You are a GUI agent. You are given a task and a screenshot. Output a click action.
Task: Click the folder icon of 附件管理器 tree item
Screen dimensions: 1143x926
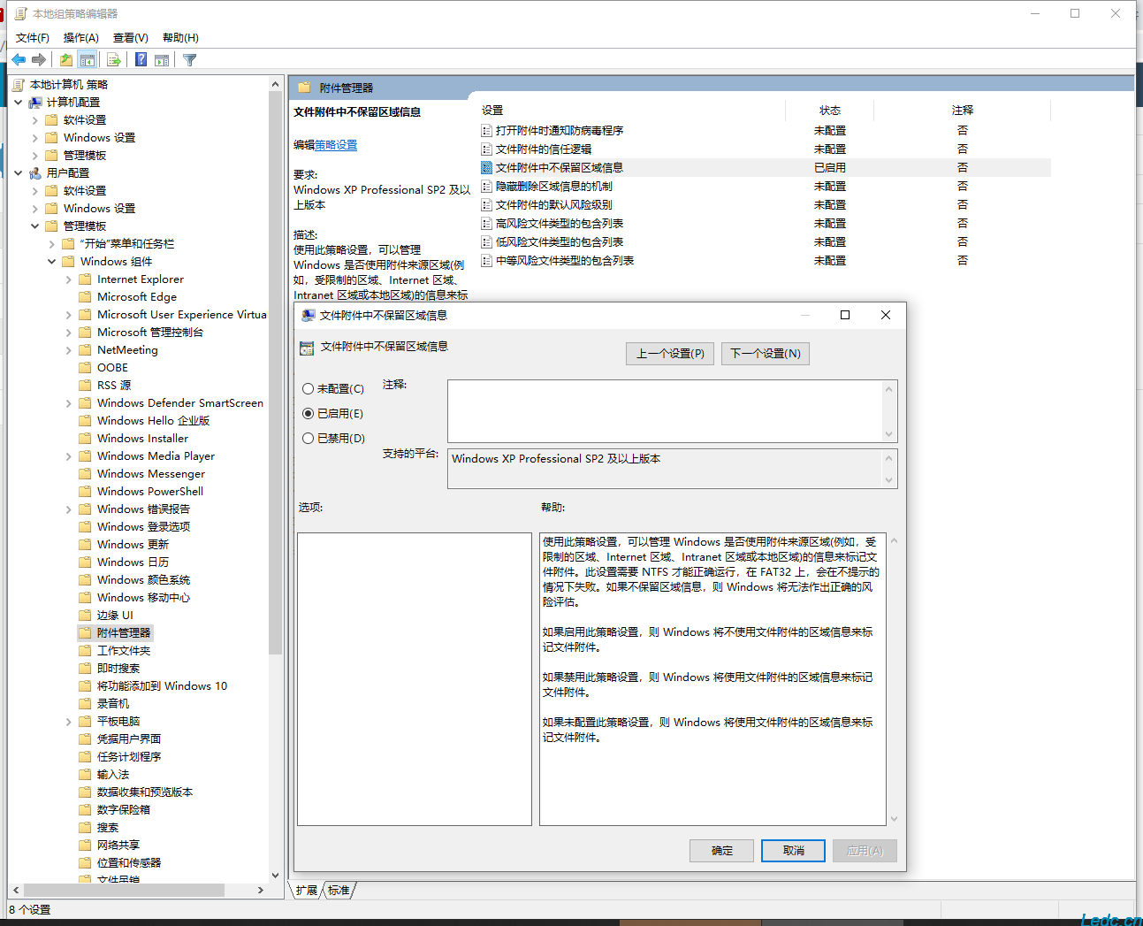pyautogui.click(x=85, y=633)
